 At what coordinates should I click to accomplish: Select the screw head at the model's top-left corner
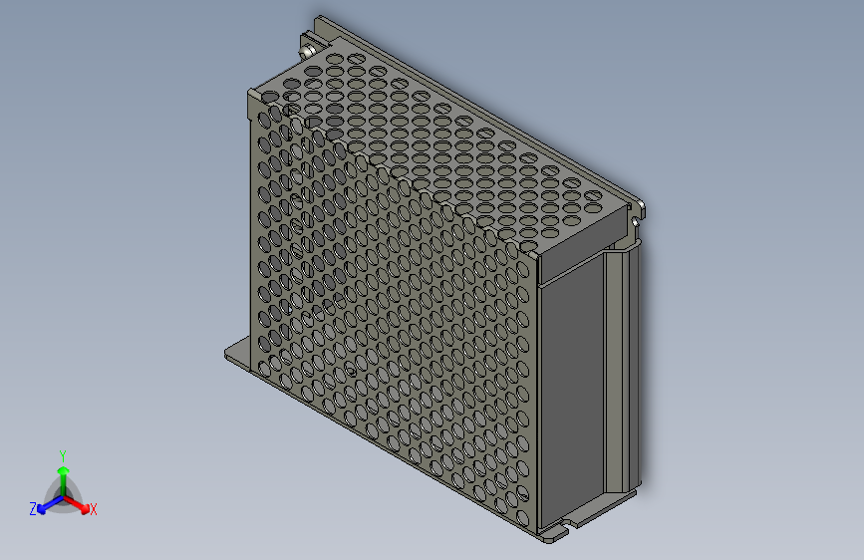pos(307,52)
